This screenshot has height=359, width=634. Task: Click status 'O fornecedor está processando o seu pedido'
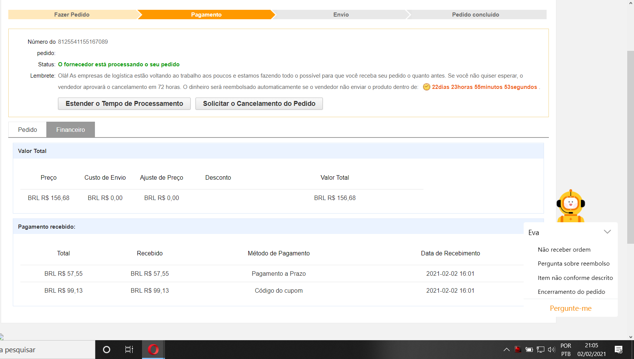point(119,64)
